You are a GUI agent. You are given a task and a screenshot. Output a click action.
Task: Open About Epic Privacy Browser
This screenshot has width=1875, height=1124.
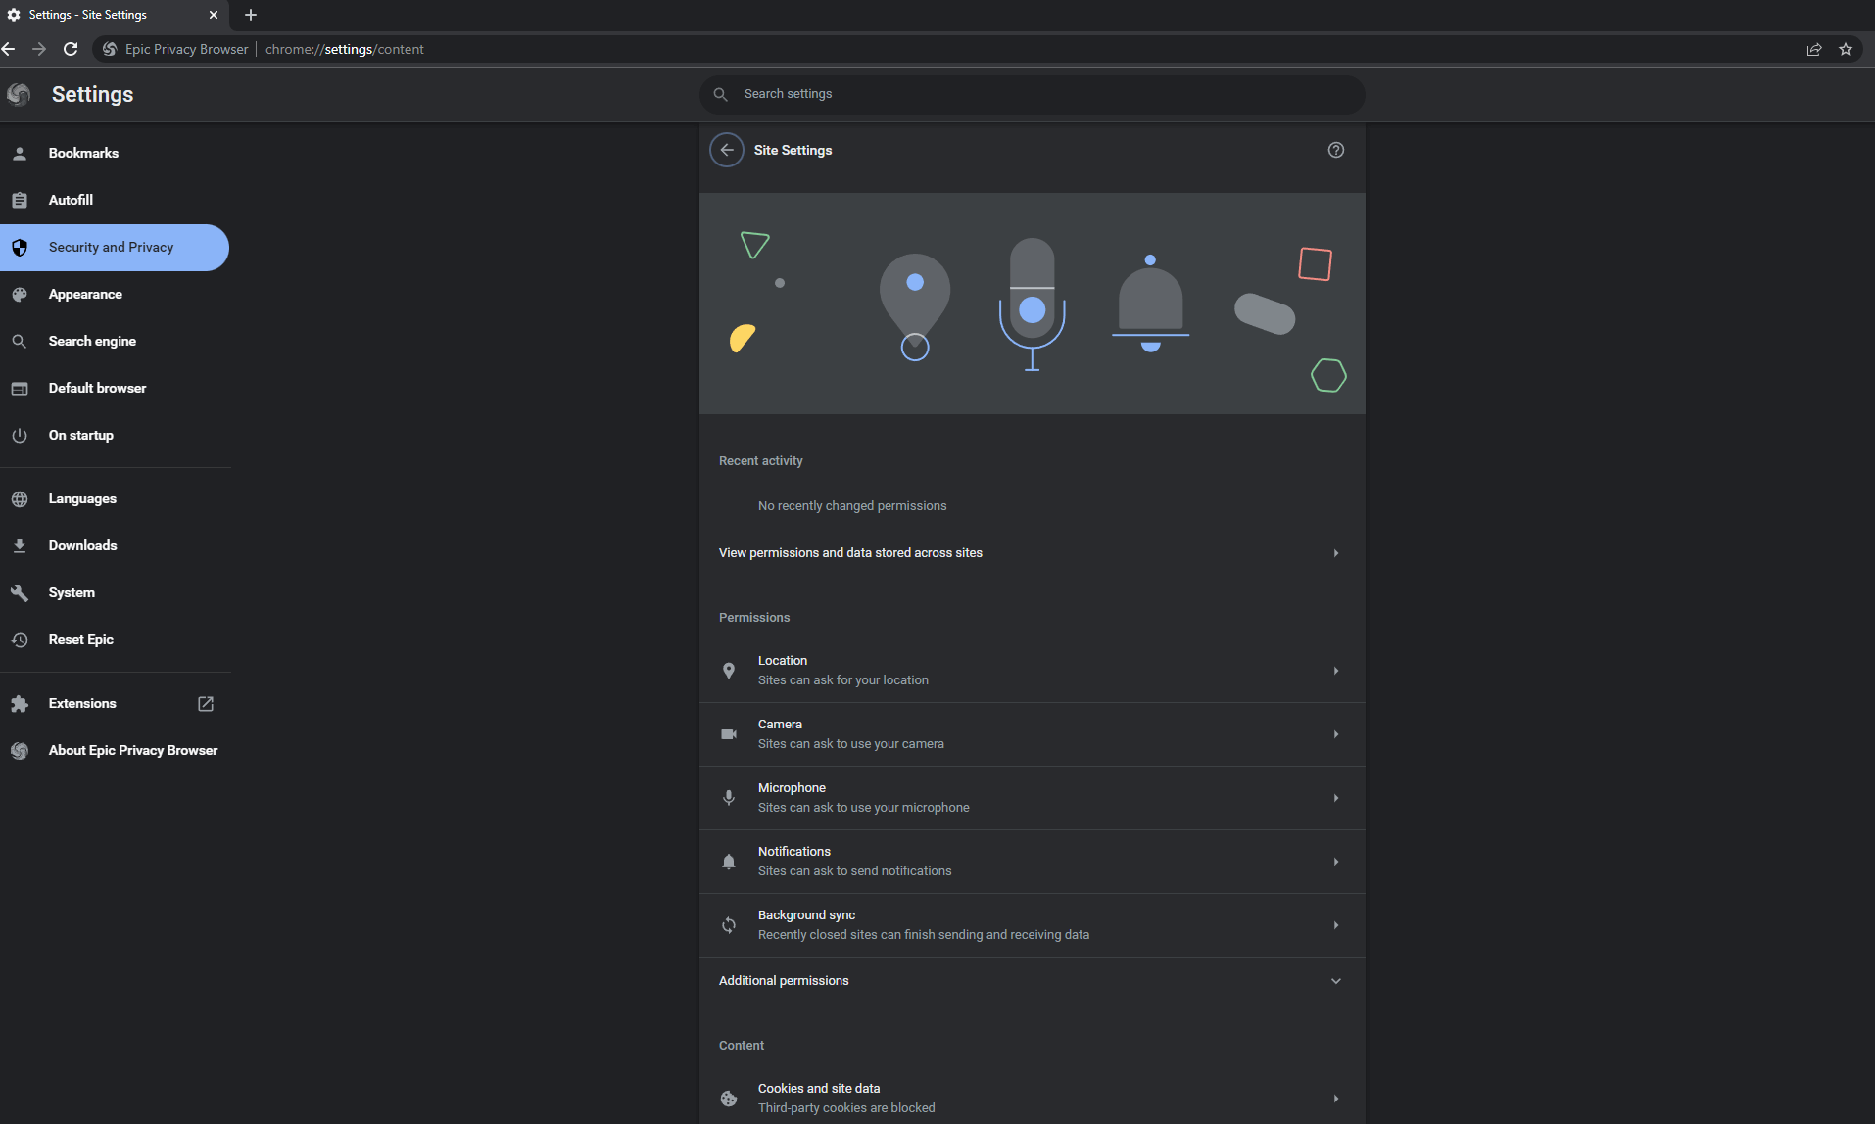coord(132,750)
